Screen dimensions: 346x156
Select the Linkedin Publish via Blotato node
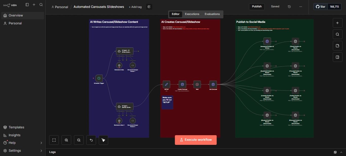point(267,91)
